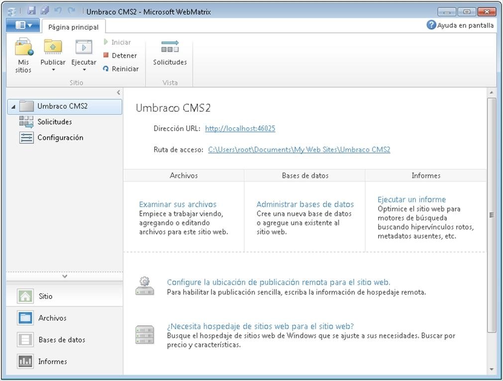The height and width of the screenshot is (381, 503).
Task: Stop the site with Detener
Action: click(120, 56)
